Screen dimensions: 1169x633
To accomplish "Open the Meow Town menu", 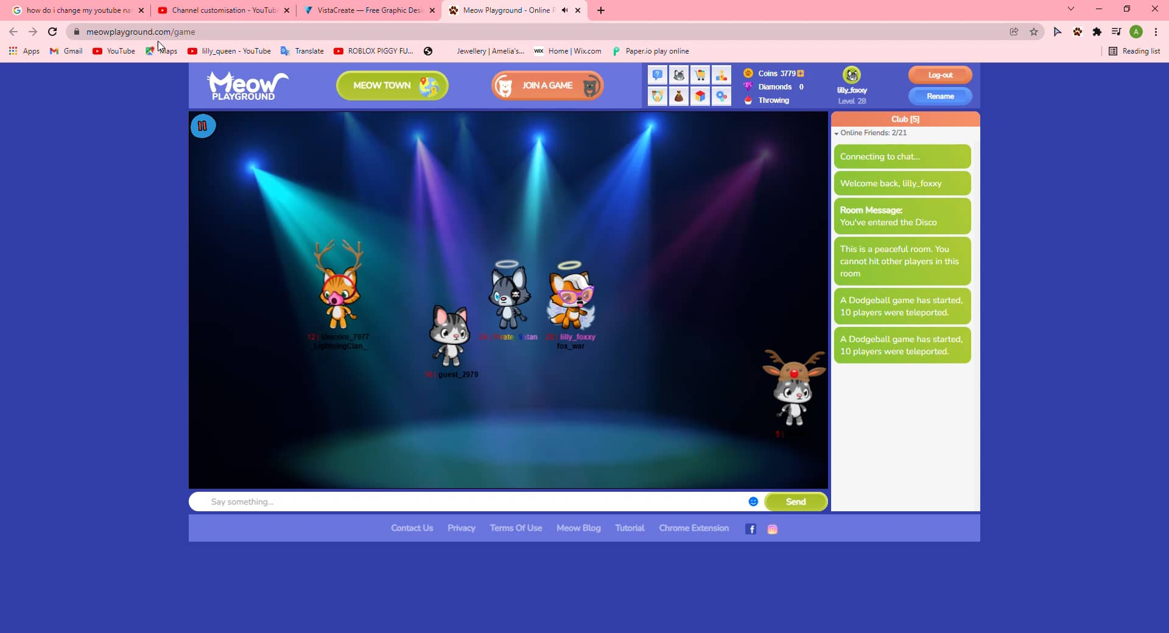I will 391,85.
